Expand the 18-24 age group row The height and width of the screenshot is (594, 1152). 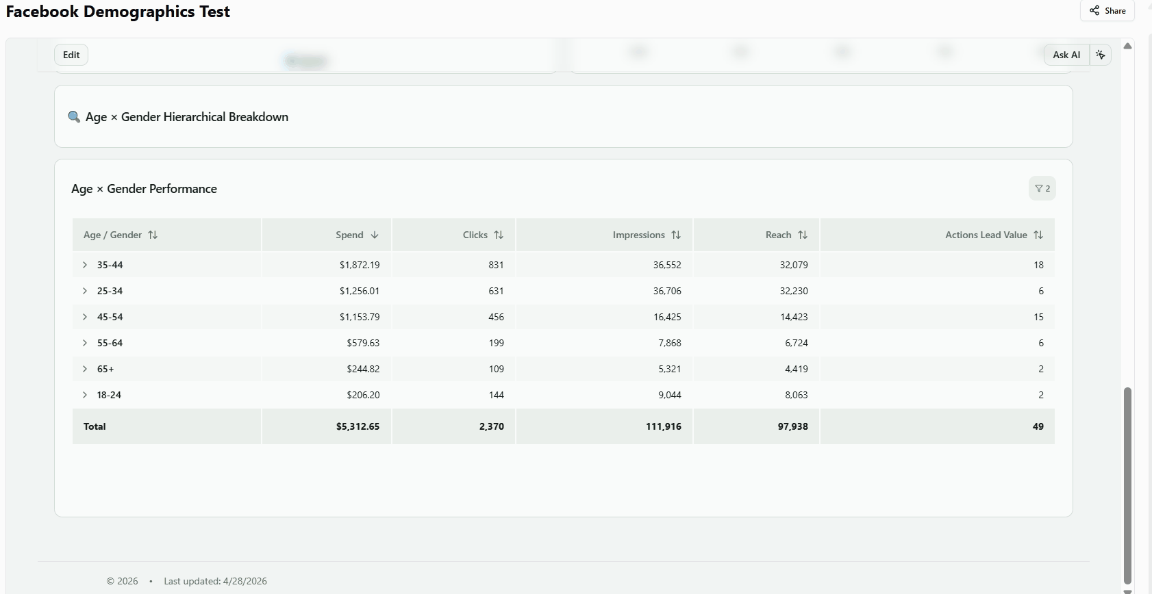85,395
